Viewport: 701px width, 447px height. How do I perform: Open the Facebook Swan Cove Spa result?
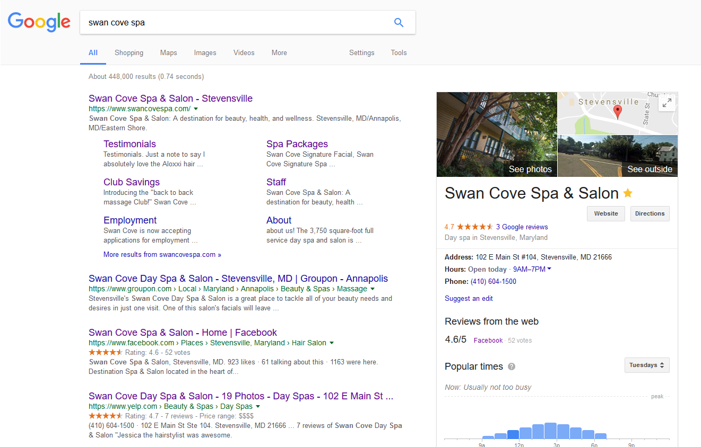(183, 333)
